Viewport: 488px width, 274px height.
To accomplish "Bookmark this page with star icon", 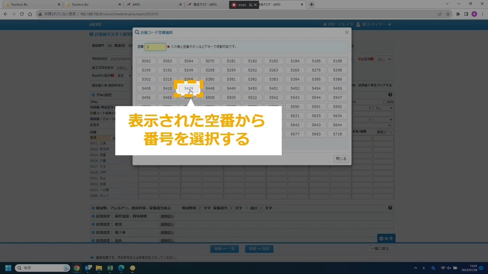I will click(x=448, y=14).
